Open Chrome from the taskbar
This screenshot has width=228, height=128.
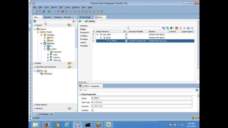point(57,125)
